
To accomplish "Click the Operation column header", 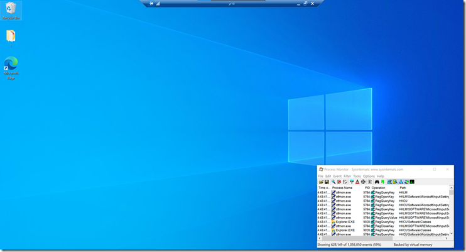I will tap(384, 188).
